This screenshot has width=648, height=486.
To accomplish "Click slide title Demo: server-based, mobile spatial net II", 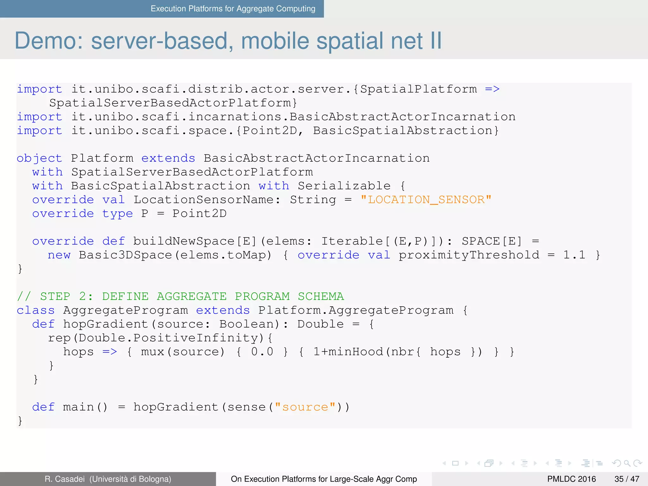I will coord(228,40).
